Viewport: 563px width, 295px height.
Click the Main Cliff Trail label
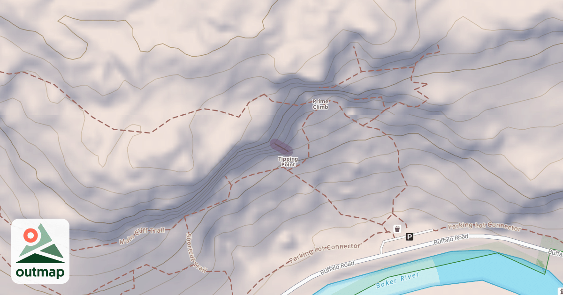pos(143,236)
